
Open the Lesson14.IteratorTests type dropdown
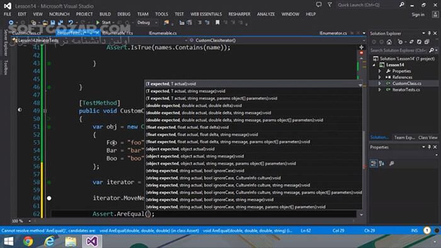tap(100, 40)
